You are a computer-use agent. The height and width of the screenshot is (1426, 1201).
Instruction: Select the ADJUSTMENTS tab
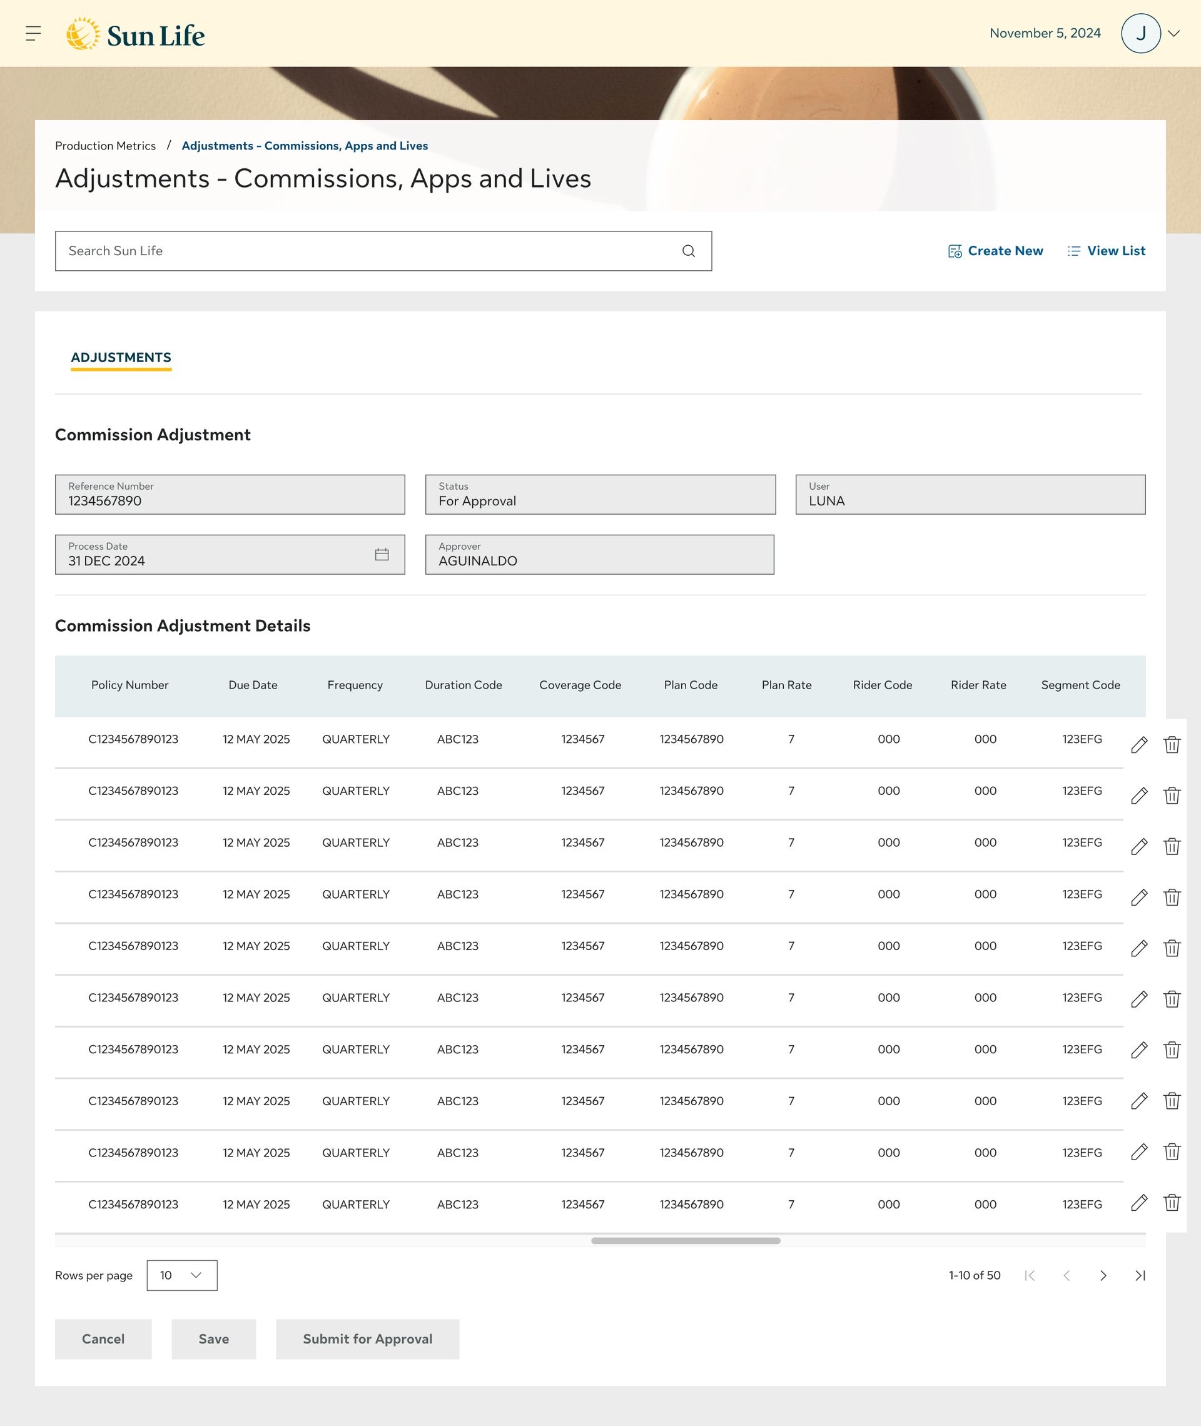point(121,359)
